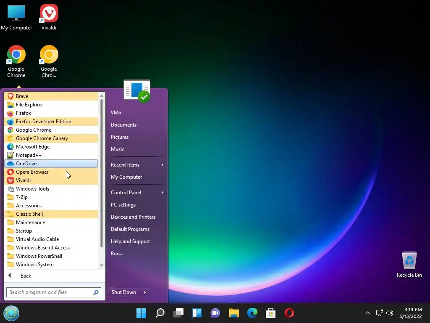Screen dimensions: 430x323
Task: Open the Recent Items submenu
Action: point(137,165)
